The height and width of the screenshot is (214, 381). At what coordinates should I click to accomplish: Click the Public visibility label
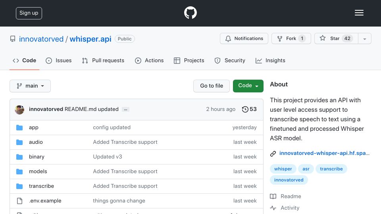click(125, 39)
